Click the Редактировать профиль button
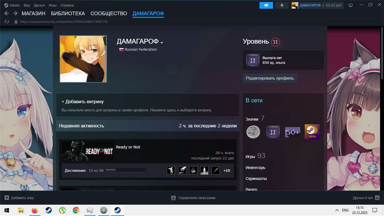384x216 pixels. coord(270,78)
